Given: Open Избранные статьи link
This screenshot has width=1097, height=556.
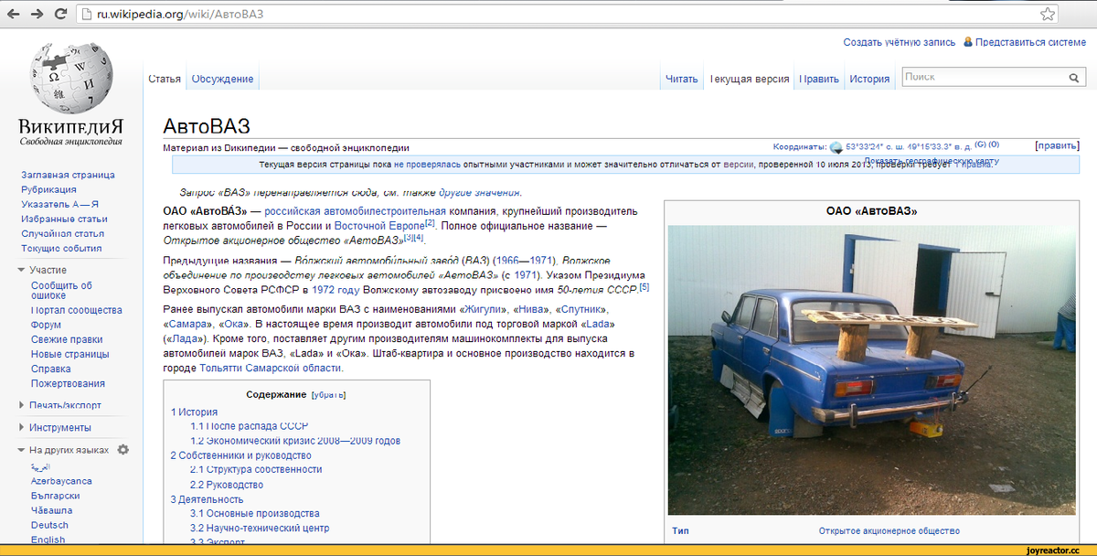Looking at the screenshot, I should click(64, 219).
